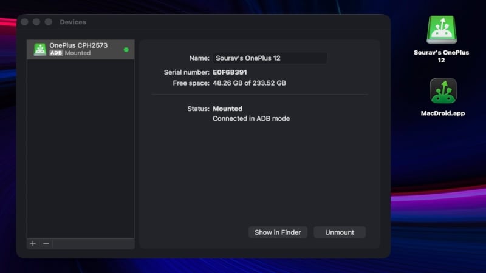This screenshot has width=486, height=273.
Task: Click the plus button to add a device
Action: [33, 244]
